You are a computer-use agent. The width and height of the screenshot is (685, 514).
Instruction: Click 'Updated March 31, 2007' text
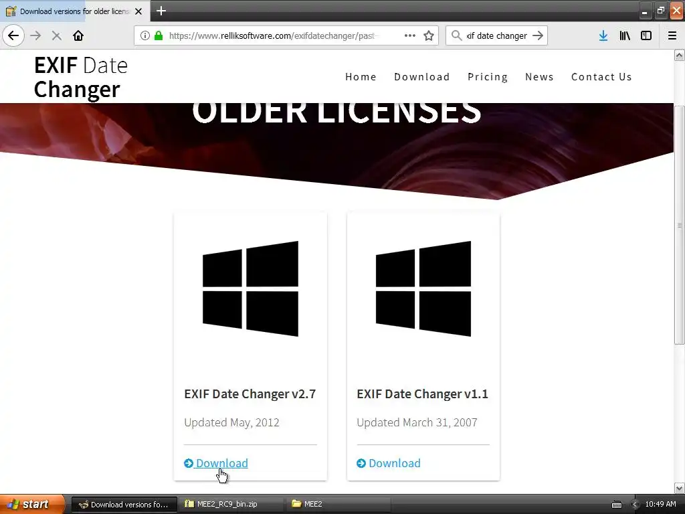tap(417, 423)
